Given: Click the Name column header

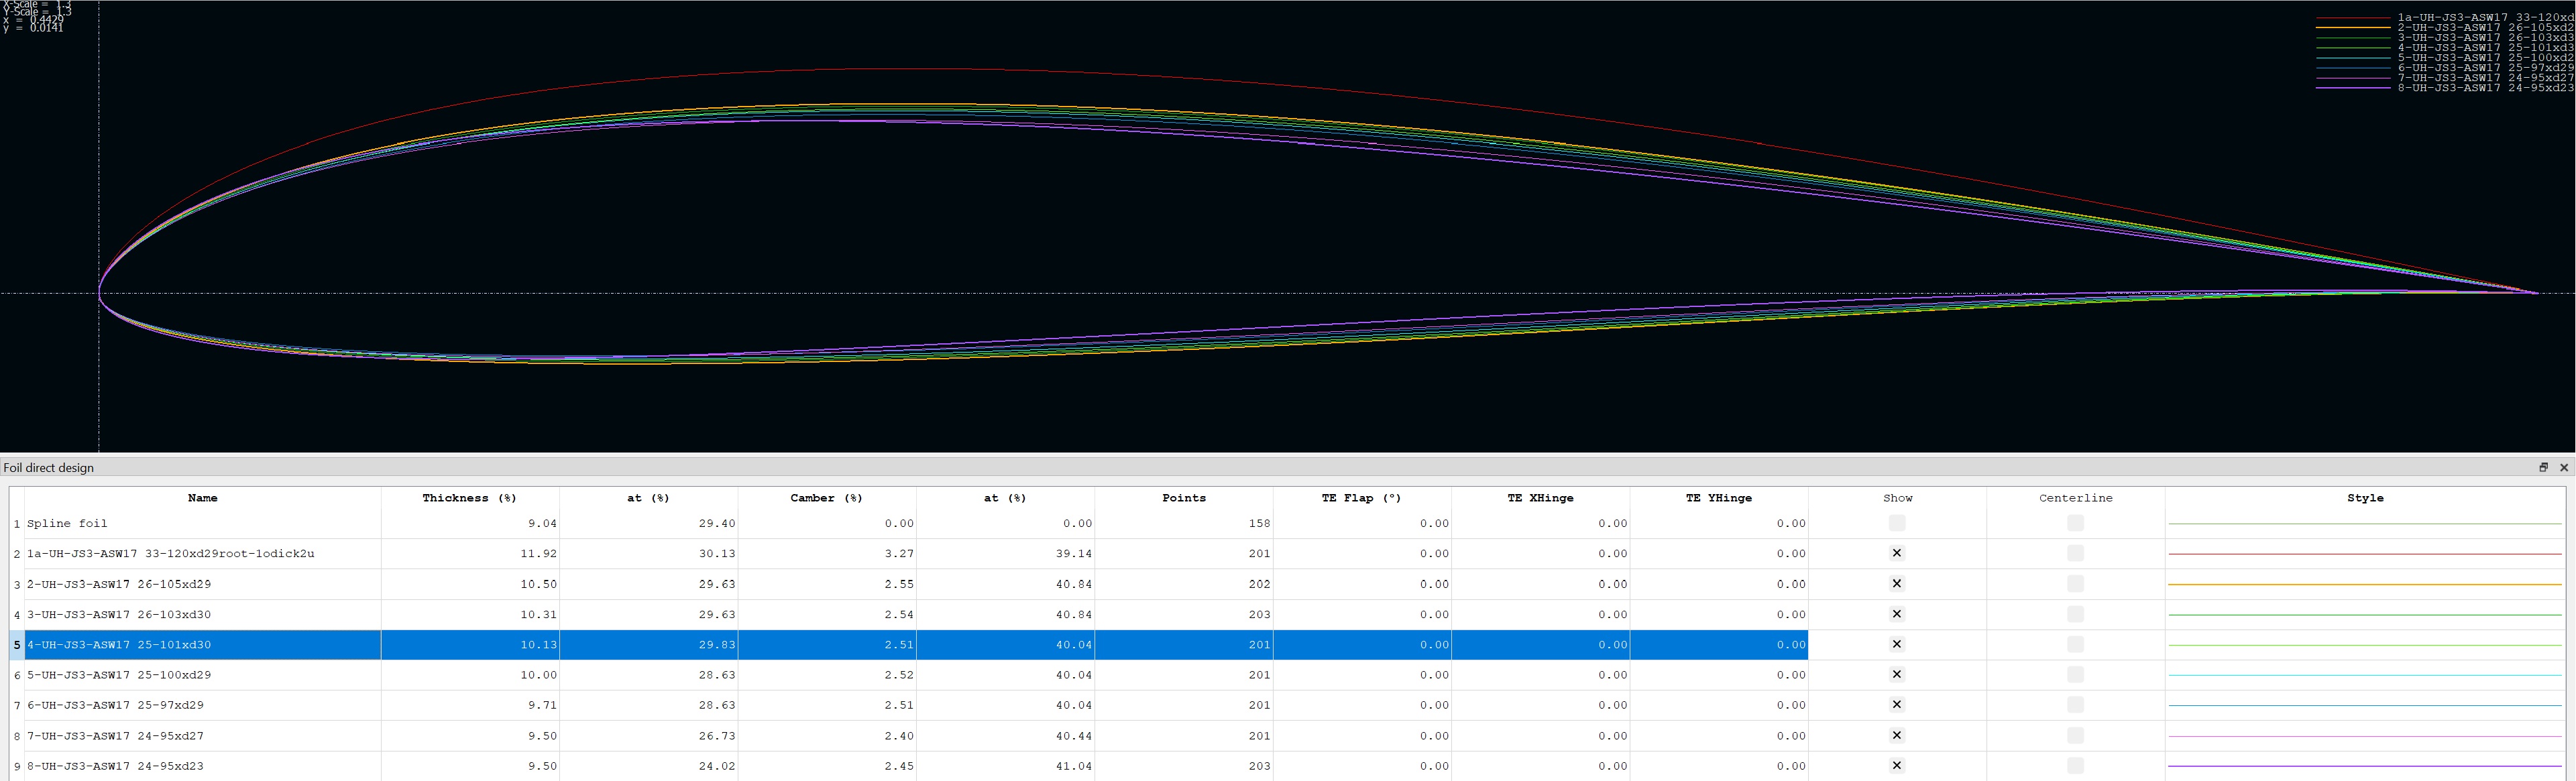Looking at the screenshot, I should point(202,498).
